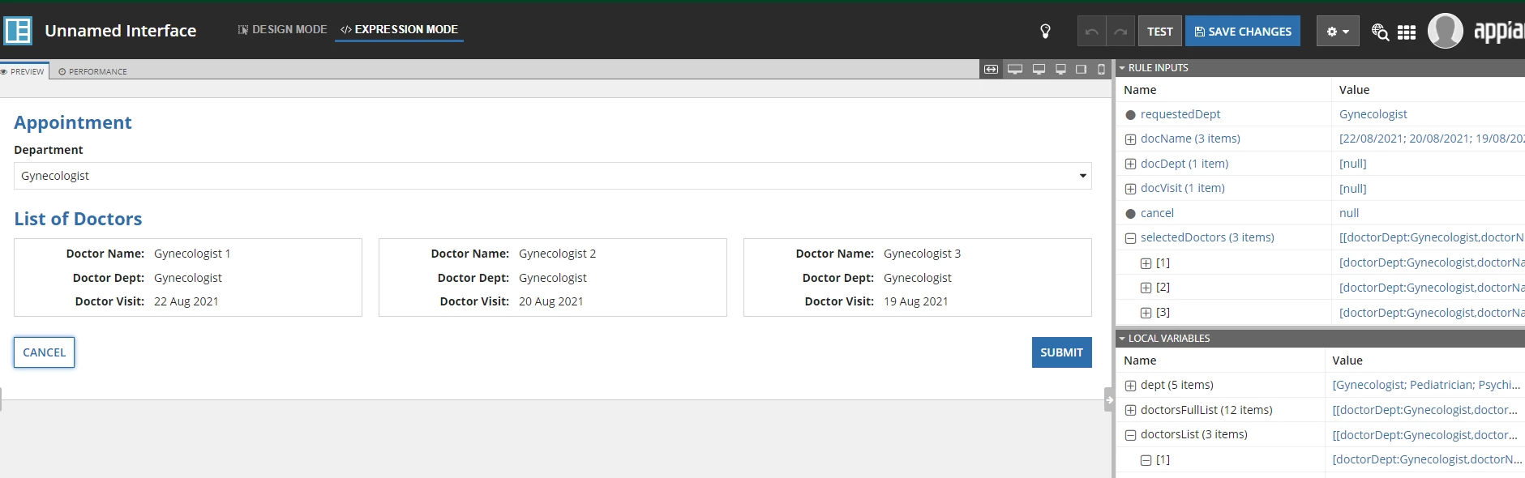Click the List of Doctors heading

point(78,219)
